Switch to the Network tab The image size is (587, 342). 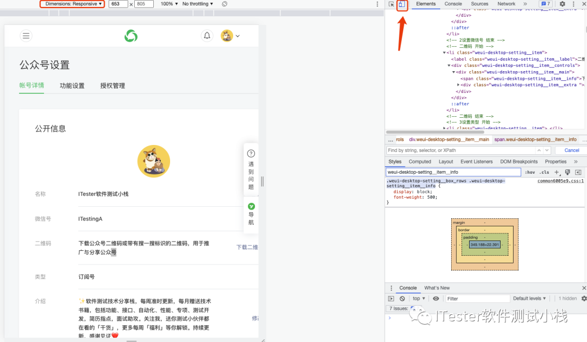click(x=506, y=4)
